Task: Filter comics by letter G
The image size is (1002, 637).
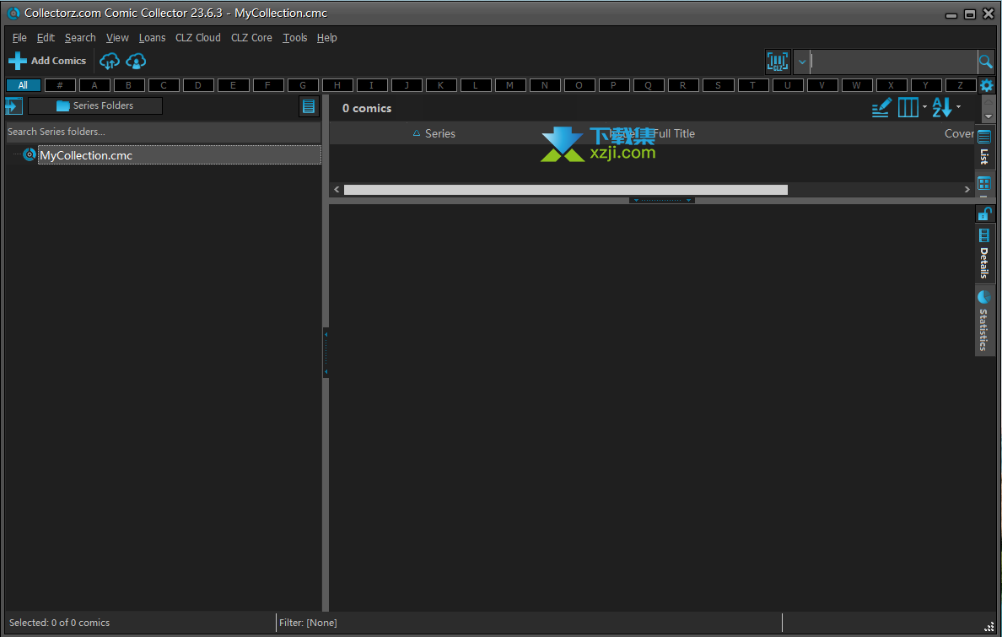Action: point(303,85)
